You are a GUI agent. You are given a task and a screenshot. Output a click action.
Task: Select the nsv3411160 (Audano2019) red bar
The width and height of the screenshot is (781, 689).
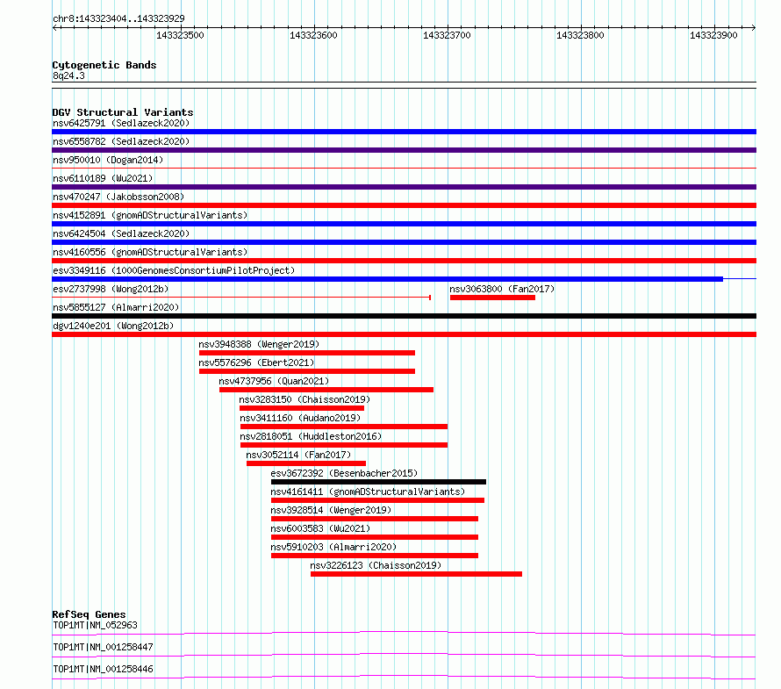click(344, 427)
